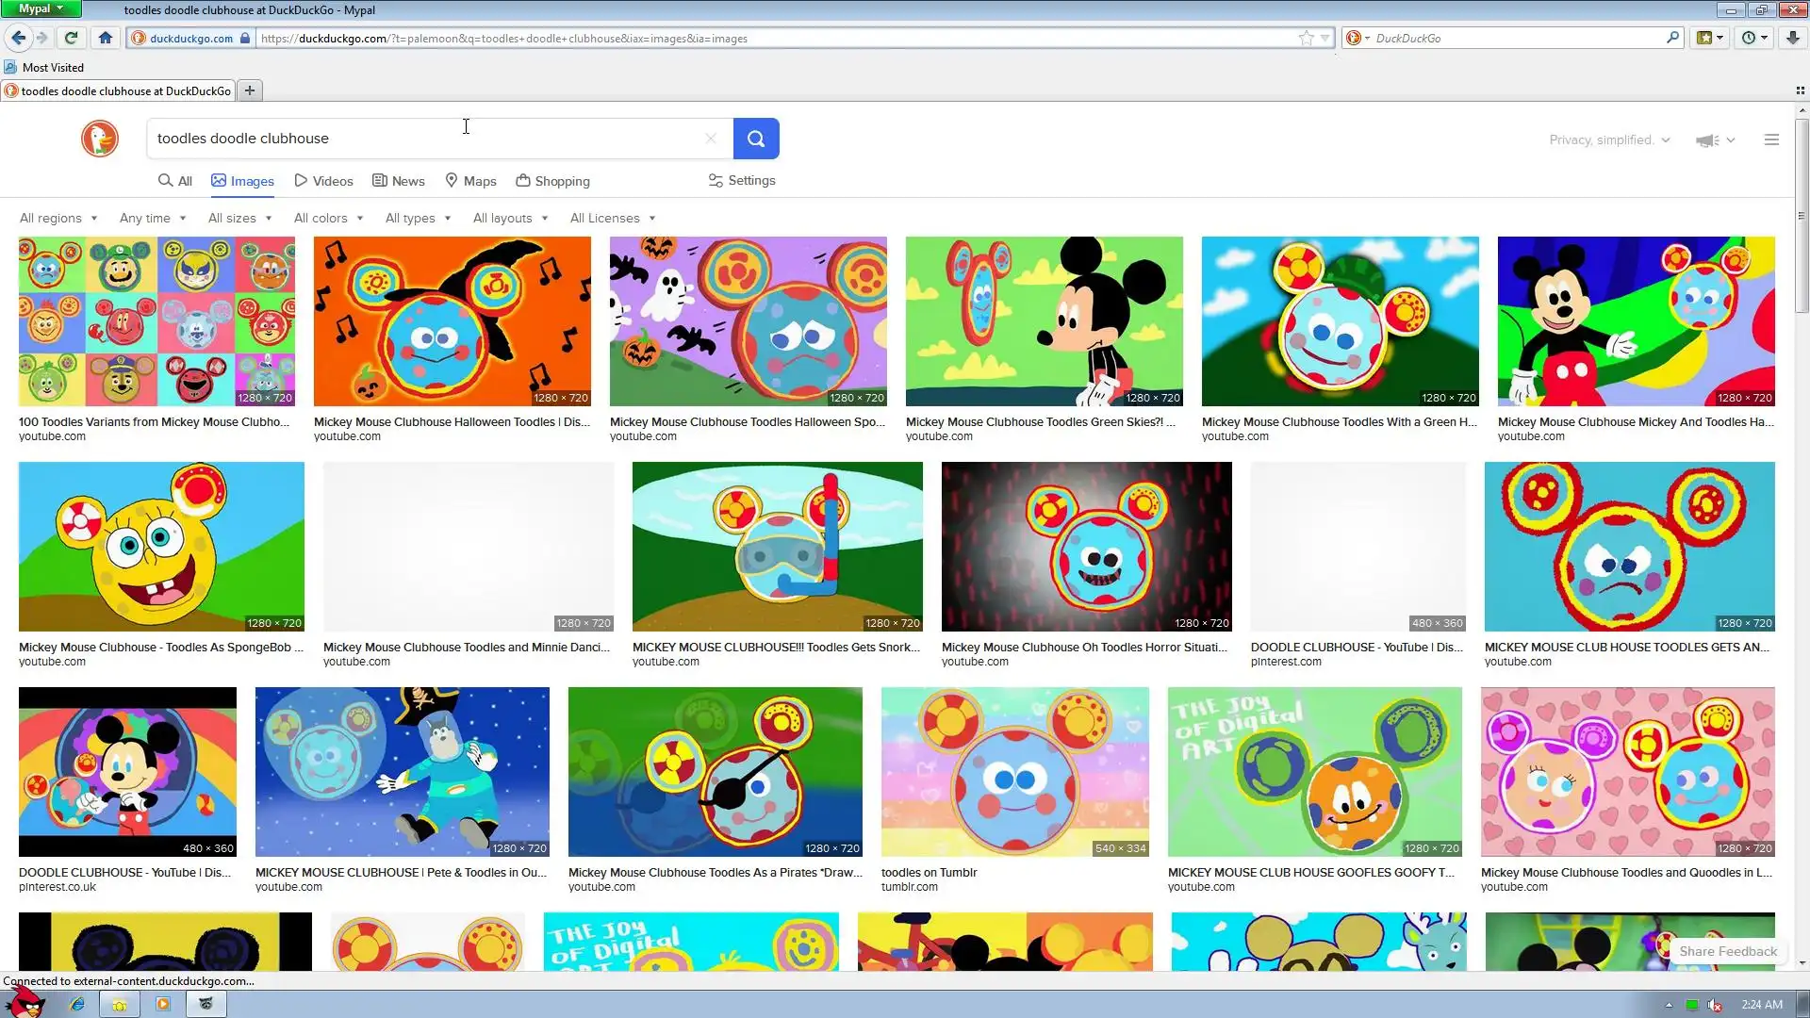Click browser back arrow button
This screenshot has width=1810, height=1018.
click(x=18, y=38)
